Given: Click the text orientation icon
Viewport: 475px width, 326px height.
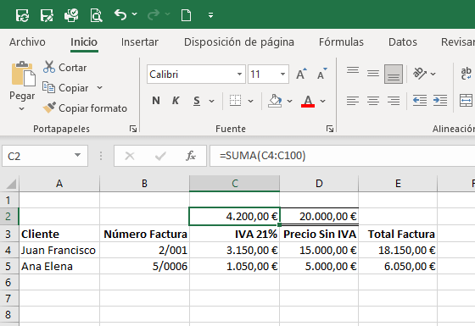Looking at the screenshot, I should click(x=420, y=73).
